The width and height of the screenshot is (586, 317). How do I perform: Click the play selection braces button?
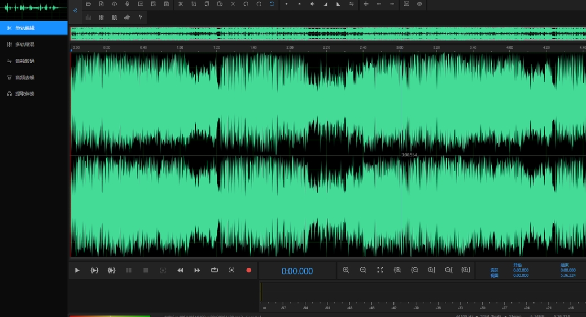pos(94,270)
